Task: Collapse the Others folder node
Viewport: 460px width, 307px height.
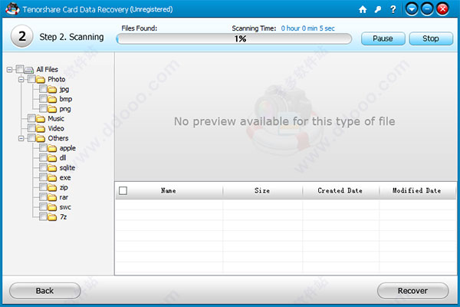Action: pyautogui.click(x=21, y=138)
